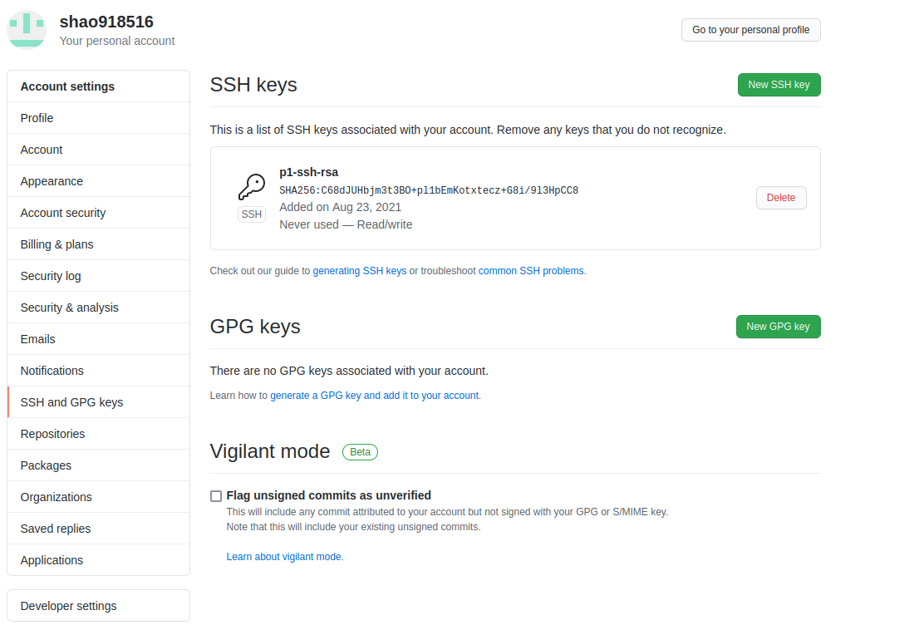Open Packages settings

(98, 465)
